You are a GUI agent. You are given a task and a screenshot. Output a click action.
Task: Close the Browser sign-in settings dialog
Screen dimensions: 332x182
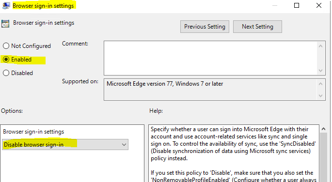tap(319, 5)
